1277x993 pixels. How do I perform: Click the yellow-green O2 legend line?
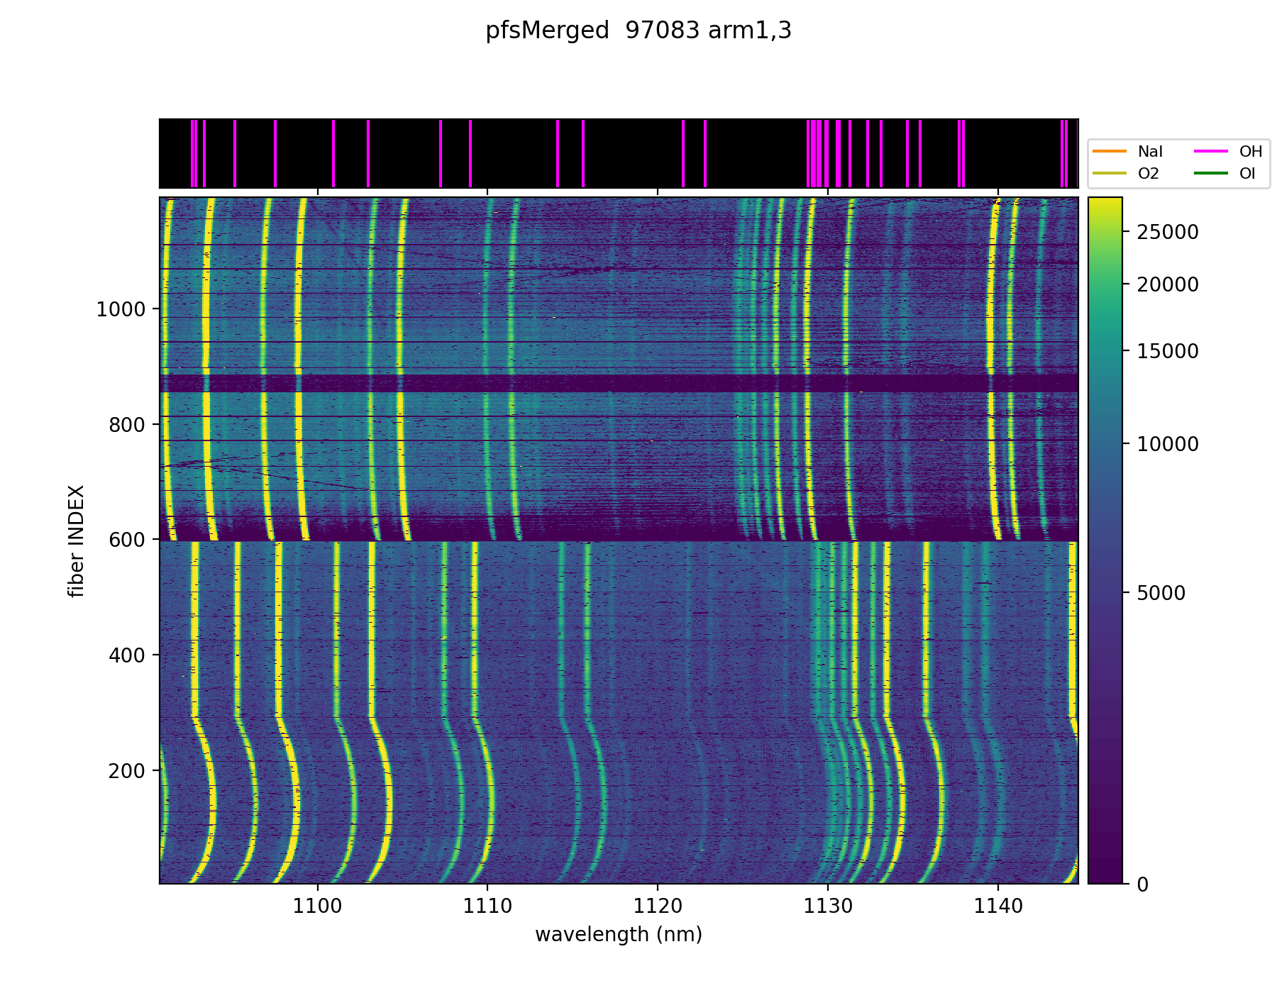coord(1110,174)
